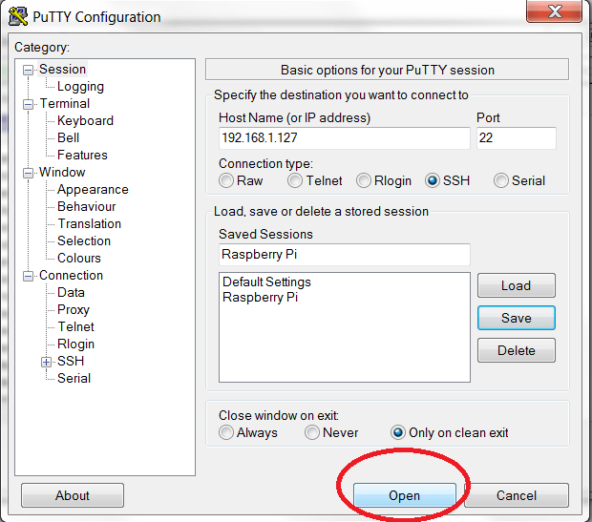Open the Logging settings category
Image resolution: width=592 pixels, height=522 pixels.
[x=80, y=87]
